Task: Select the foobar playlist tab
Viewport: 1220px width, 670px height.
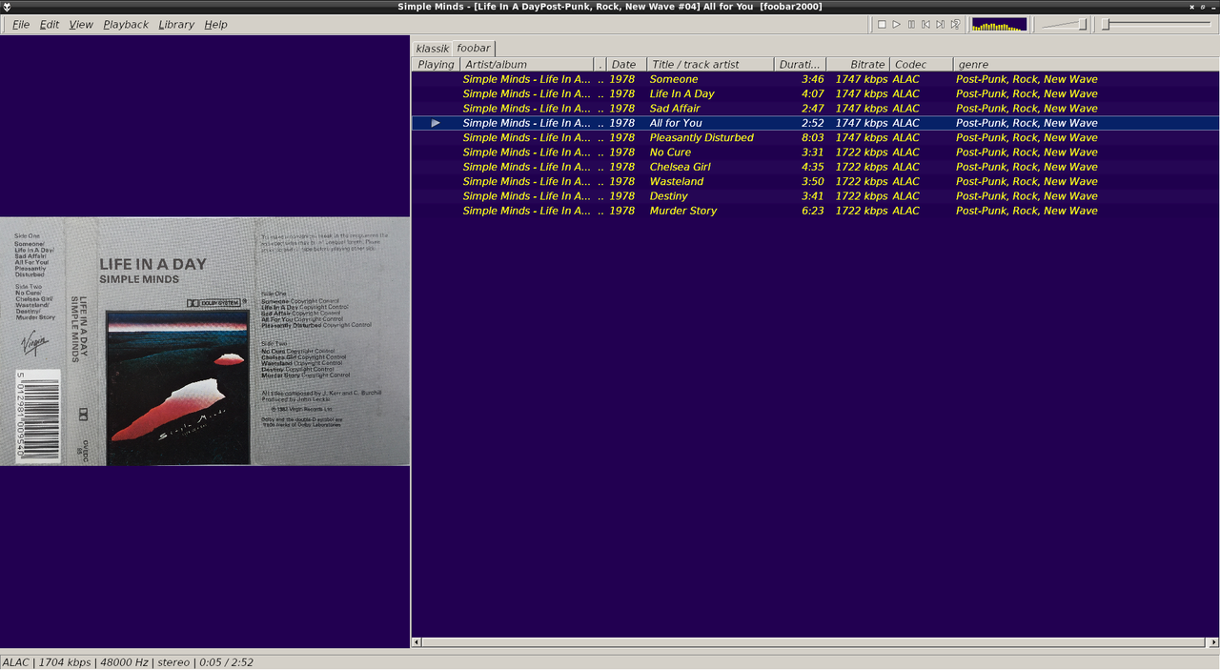Action: 473,48
